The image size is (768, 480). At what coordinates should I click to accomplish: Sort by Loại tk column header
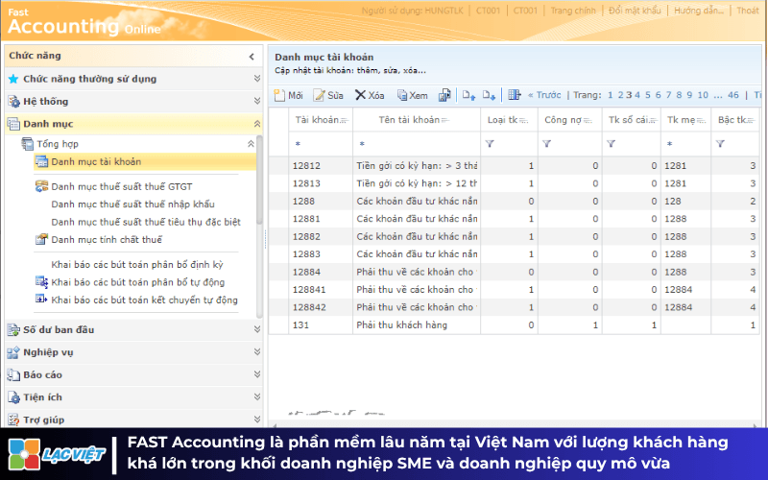click(509, 120)
